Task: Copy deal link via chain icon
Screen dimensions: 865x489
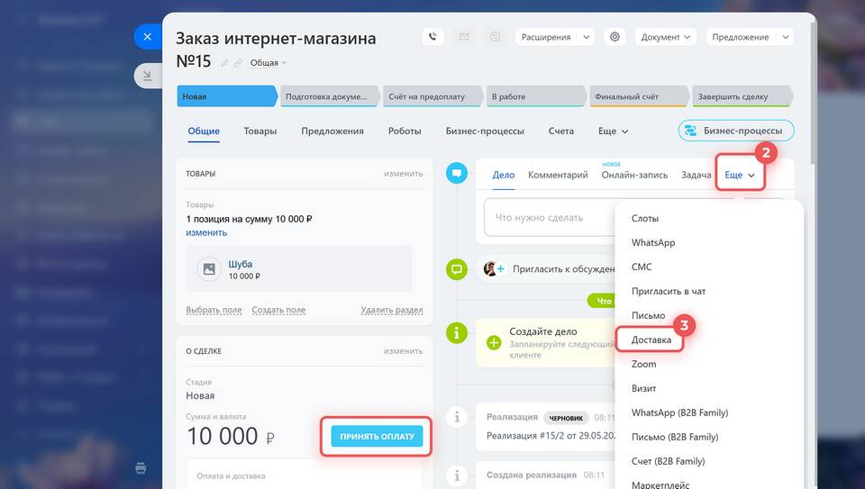Action: tap(238, 63)
